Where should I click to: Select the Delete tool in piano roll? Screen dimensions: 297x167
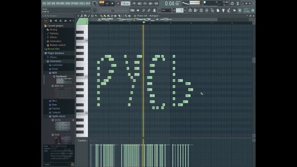112,16
